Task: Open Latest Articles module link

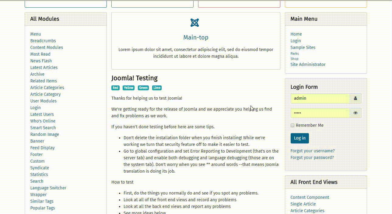Action: (x=44, y=67)
